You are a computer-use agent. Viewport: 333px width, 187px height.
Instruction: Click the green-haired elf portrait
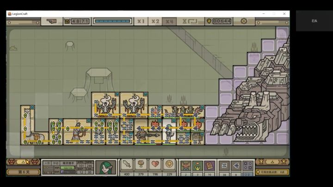click(106, 167)
